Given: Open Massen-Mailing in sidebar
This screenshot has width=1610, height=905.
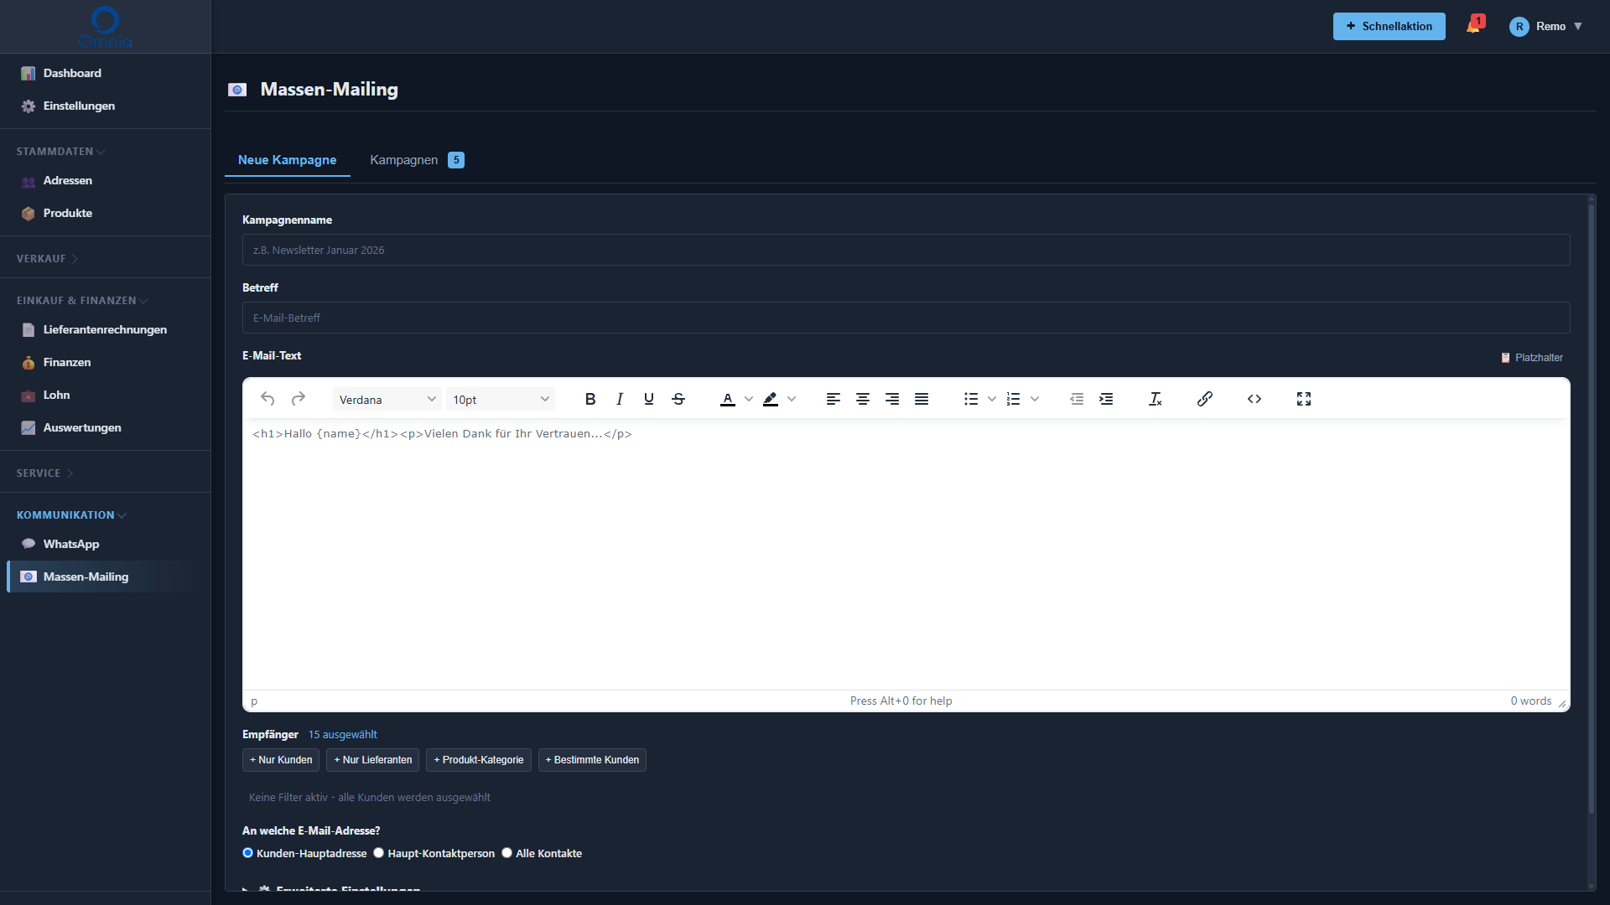Looking at the screenshot, I should coord(105,577).
